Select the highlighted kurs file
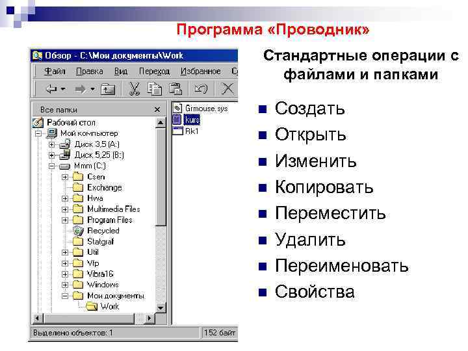The image size is (468, 351). coord(192,120)
